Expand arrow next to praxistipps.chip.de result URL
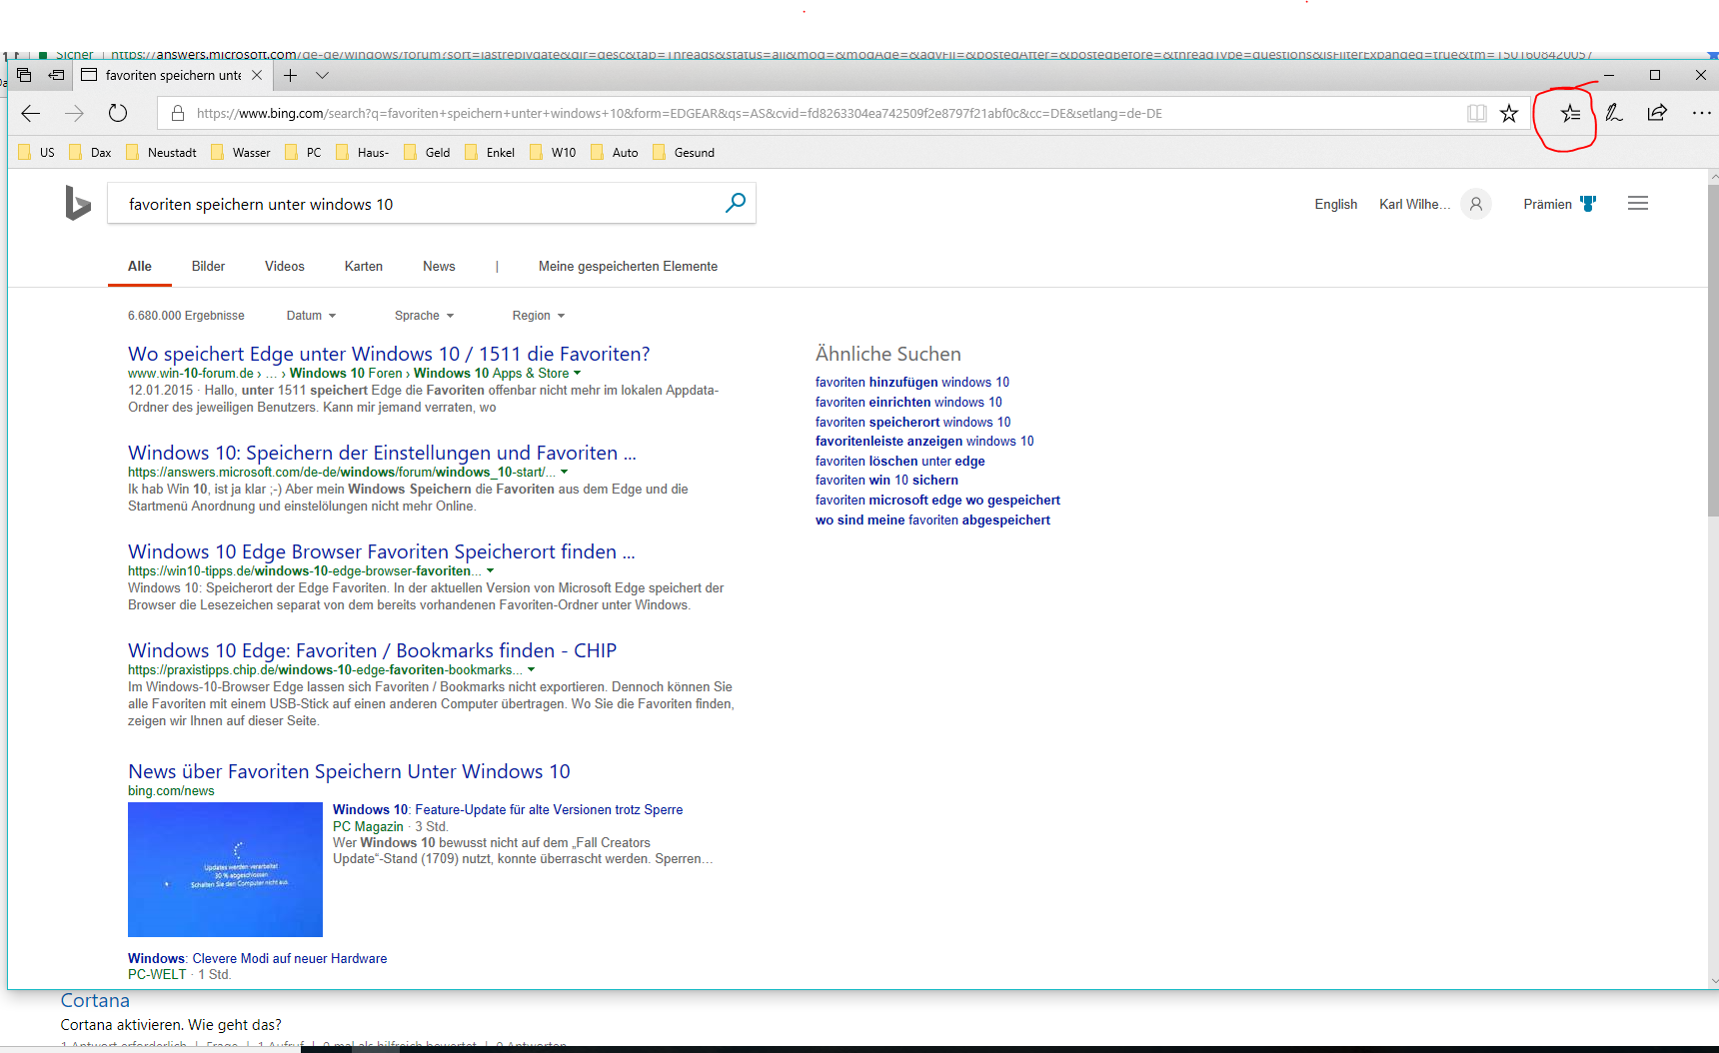The image size is (1719, 1053). (531, 669)
